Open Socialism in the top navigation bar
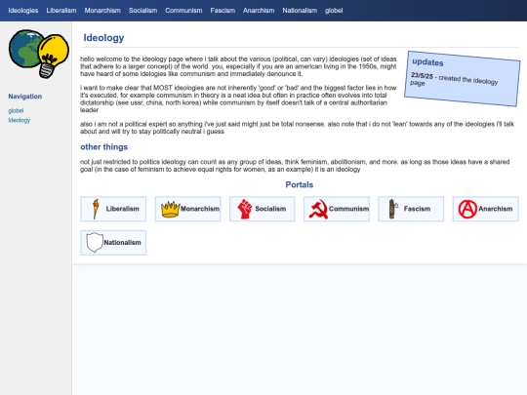The image size is (527, 395). click(142, 11)
